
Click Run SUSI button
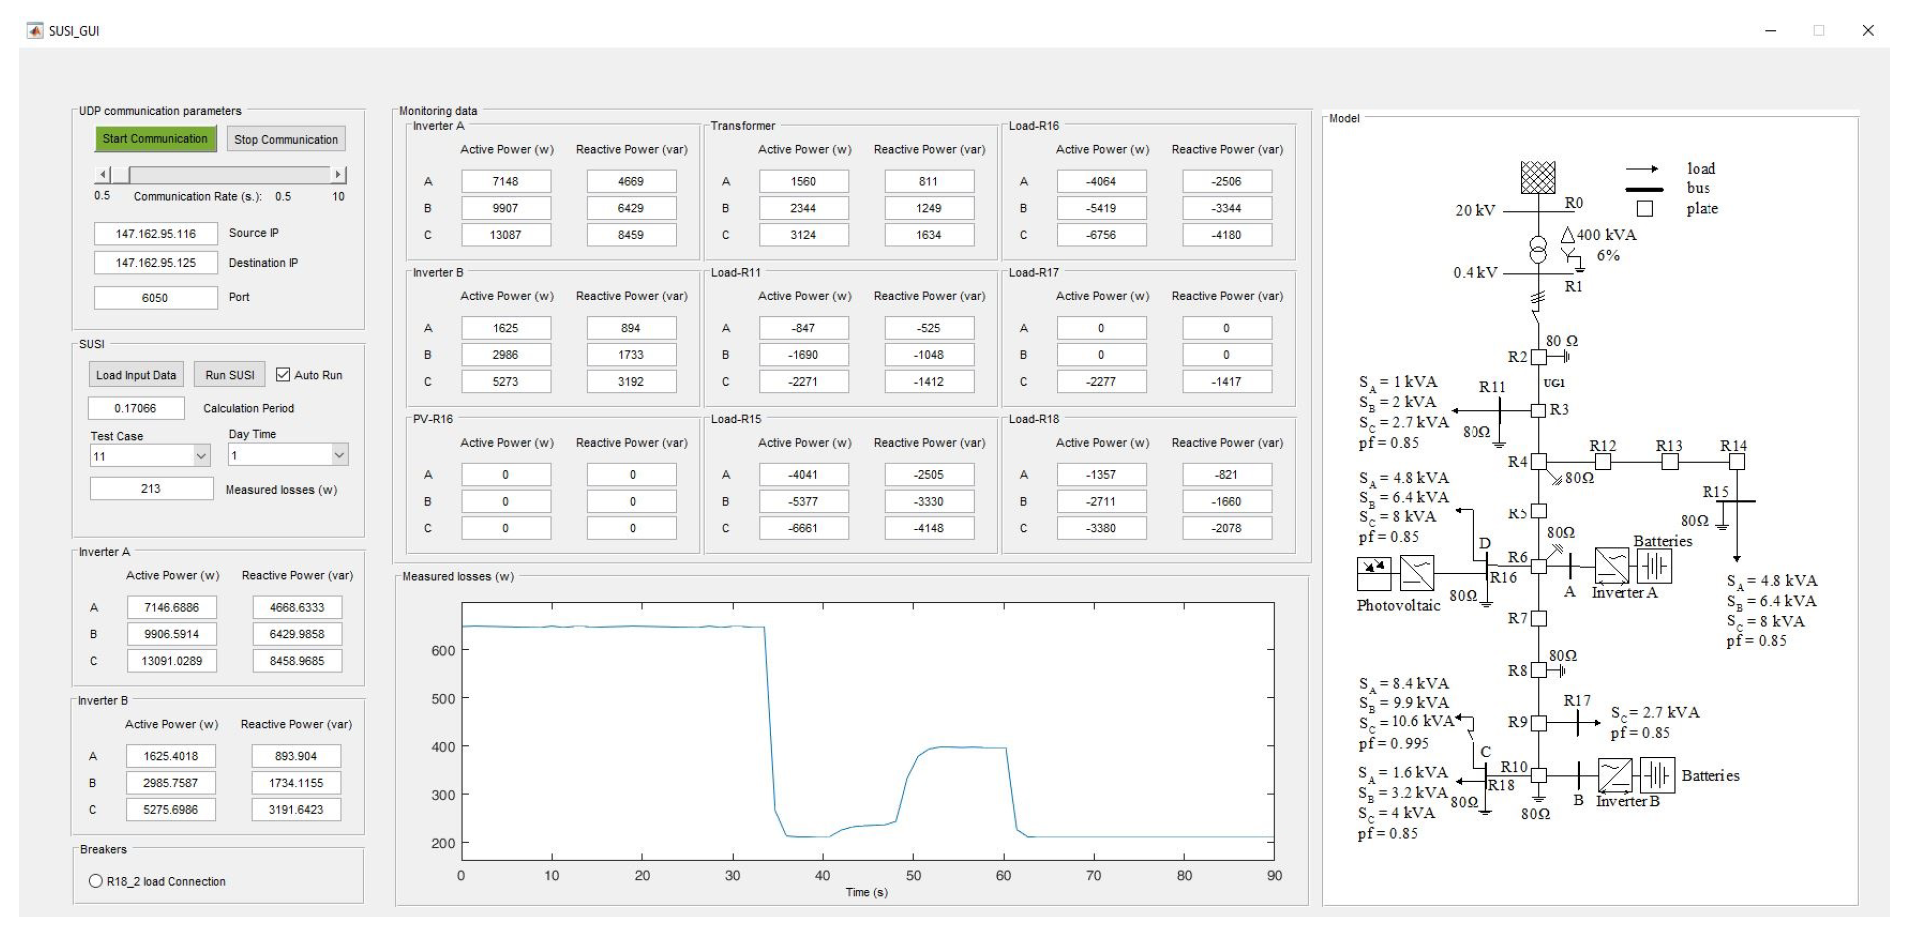click(x=230, y=374)
